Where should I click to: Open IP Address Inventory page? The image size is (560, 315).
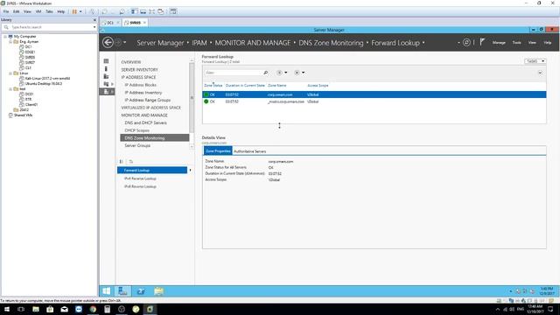(x=143, y=93)
